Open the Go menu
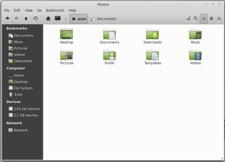The image size is (225, 162). tap(39, 10)
